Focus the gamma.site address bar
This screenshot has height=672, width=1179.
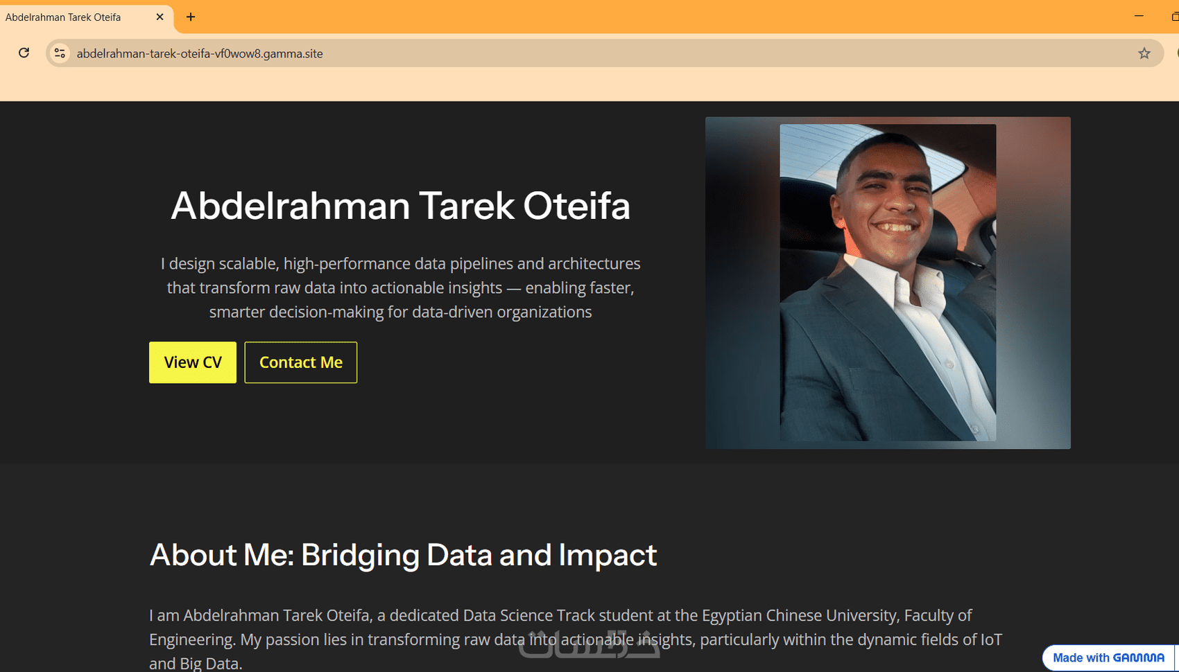[555, 53]
